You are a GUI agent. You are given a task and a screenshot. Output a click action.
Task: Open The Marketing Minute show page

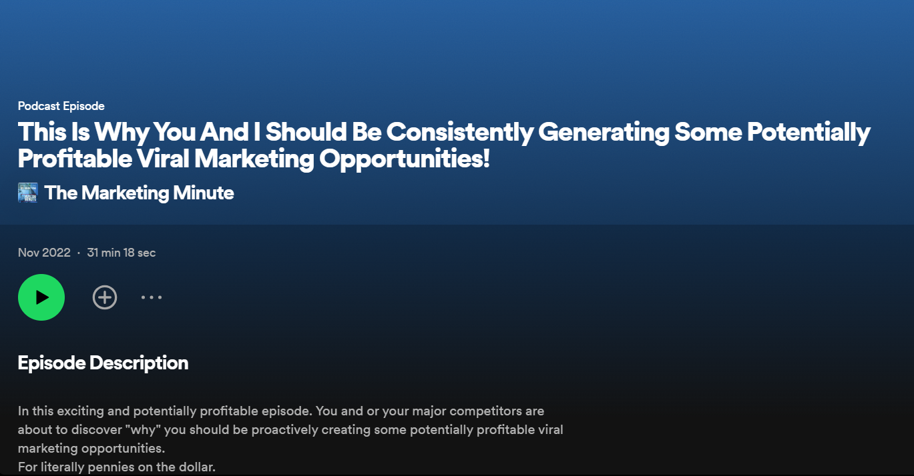(139, 193)
